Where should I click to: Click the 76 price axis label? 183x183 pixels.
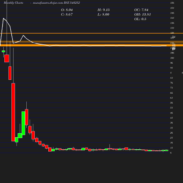point(172,83)
